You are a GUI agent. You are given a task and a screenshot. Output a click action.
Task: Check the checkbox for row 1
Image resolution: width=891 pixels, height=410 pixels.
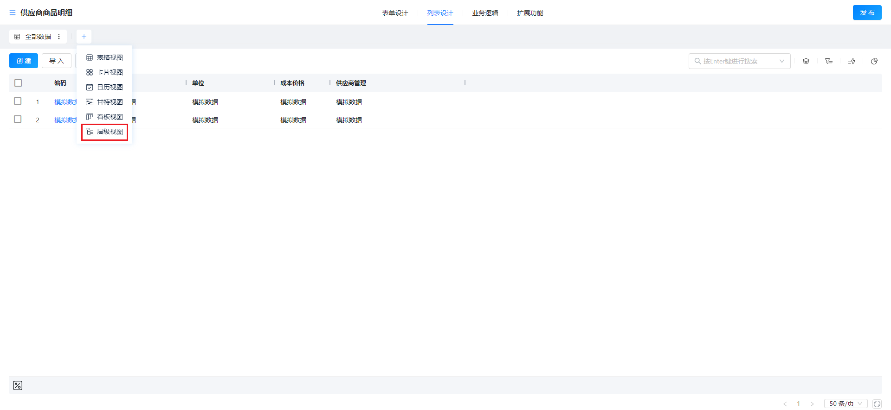click(18, 101)
